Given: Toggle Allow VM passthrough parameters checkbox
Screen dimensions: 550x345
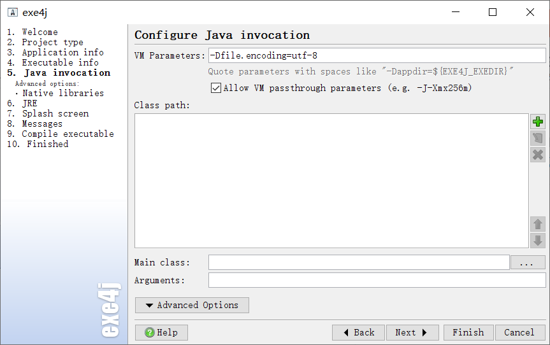Looking at the screenshot, I should tap(216, 88).
